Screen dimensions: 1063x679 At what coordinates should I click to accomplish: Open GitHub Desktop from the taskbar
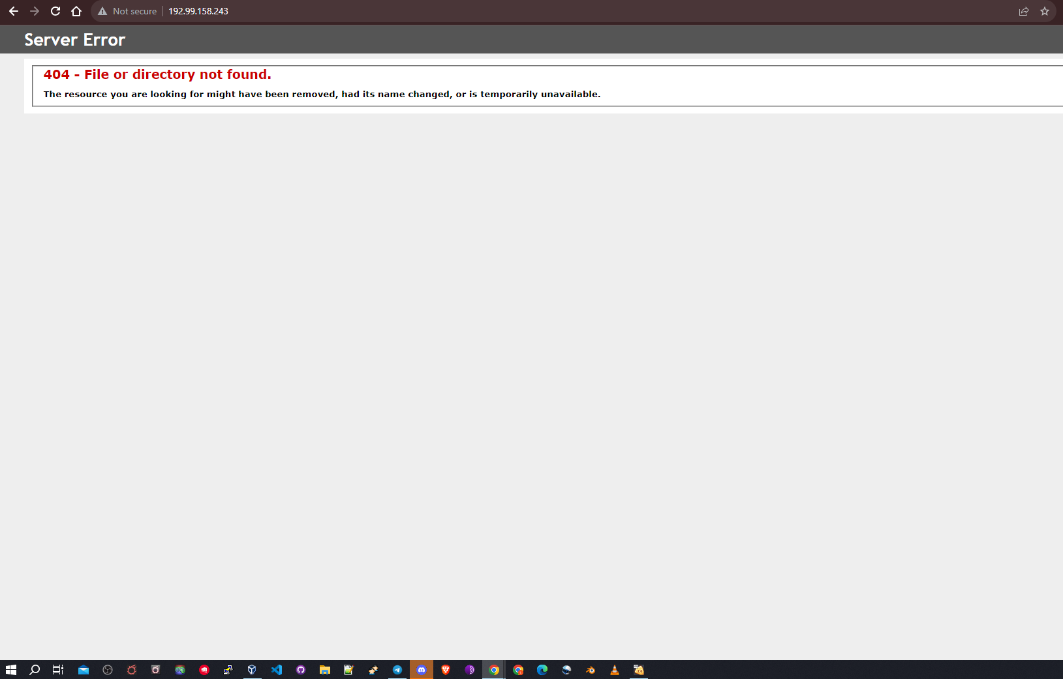tap(301, 670)
